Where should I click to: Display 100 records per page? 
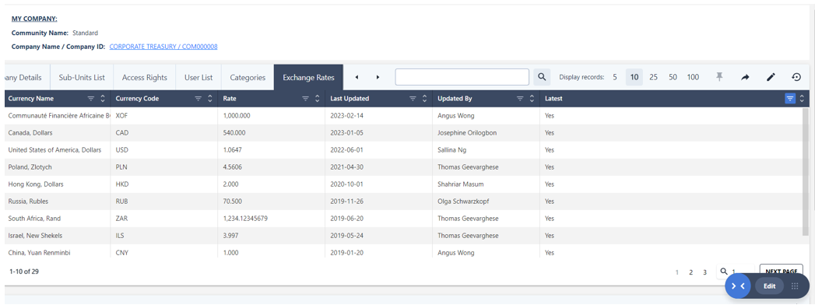pyautogui.click(x=693, y=77)
